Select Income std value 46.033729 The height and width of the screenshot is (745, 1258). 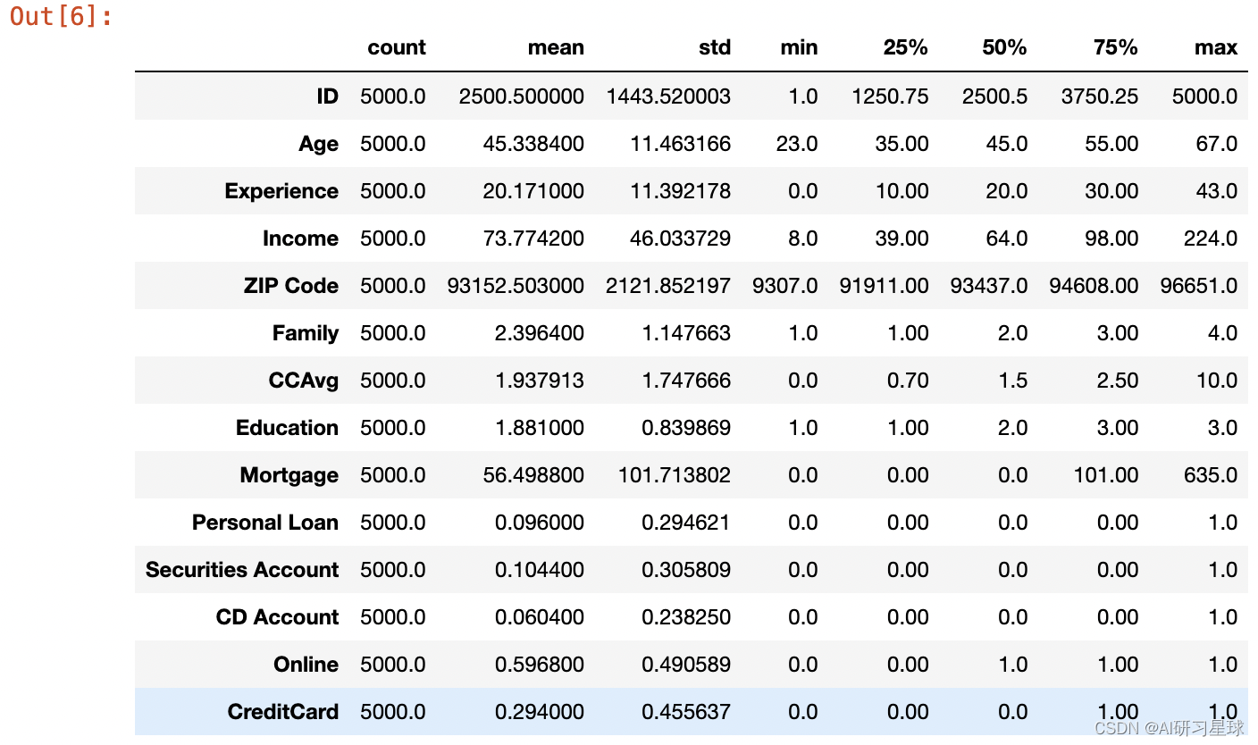[x=680, y=239]
